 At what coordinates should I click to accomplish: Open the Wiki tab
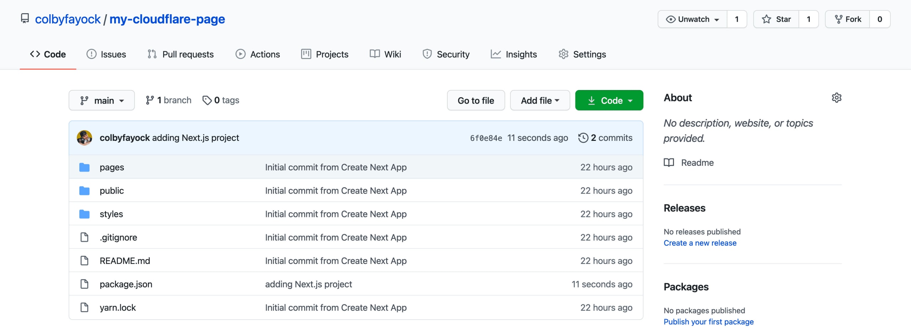(x=385, y=54)
